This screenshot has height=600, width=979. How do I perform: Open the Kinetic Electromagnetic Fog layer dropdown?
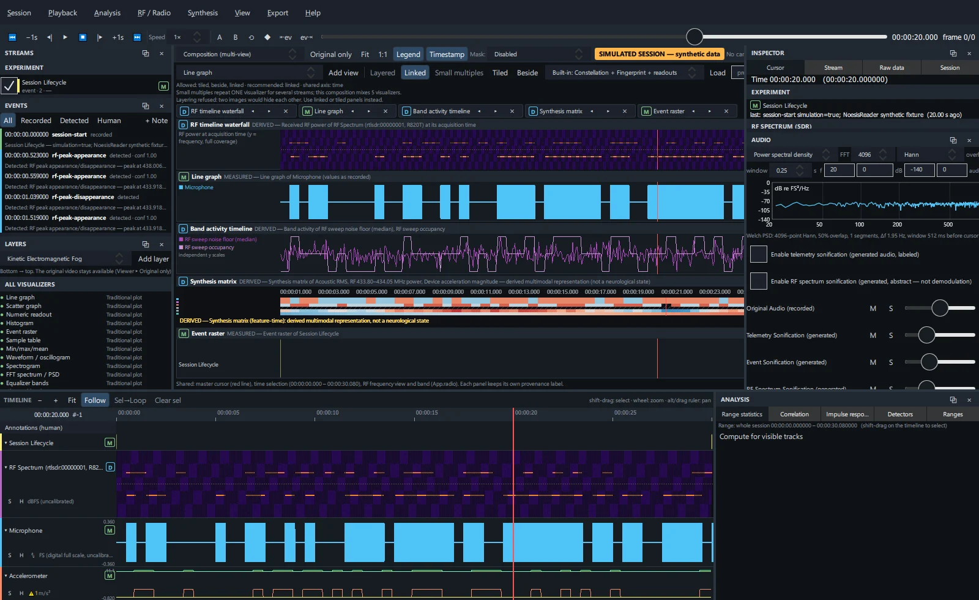[x=65, y=259]
